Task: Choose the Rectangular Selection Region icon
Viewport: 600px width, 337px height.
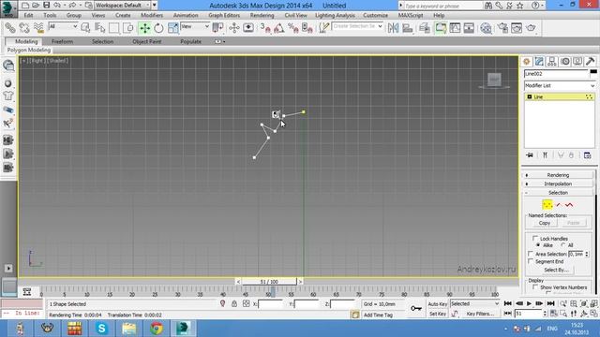Action: (114, 28)
